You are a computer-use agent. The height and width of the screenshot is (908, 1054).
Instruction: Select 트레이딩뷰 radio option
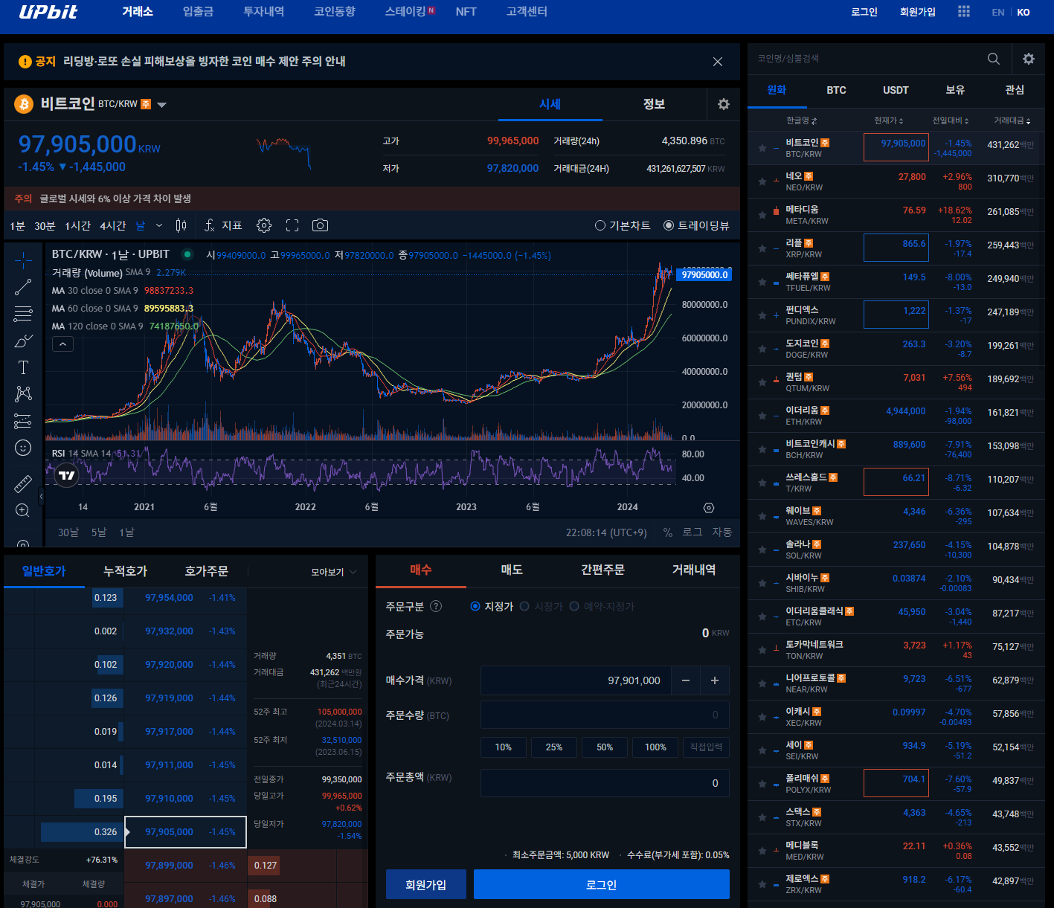tap(696, 225)
